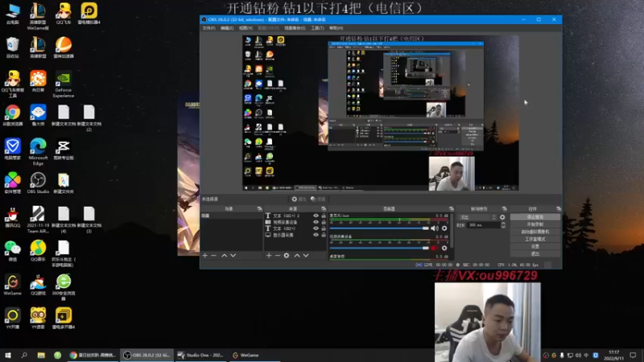Open settings gear of first mixer channel
This screenshot has height=362, width=644.
444,228
